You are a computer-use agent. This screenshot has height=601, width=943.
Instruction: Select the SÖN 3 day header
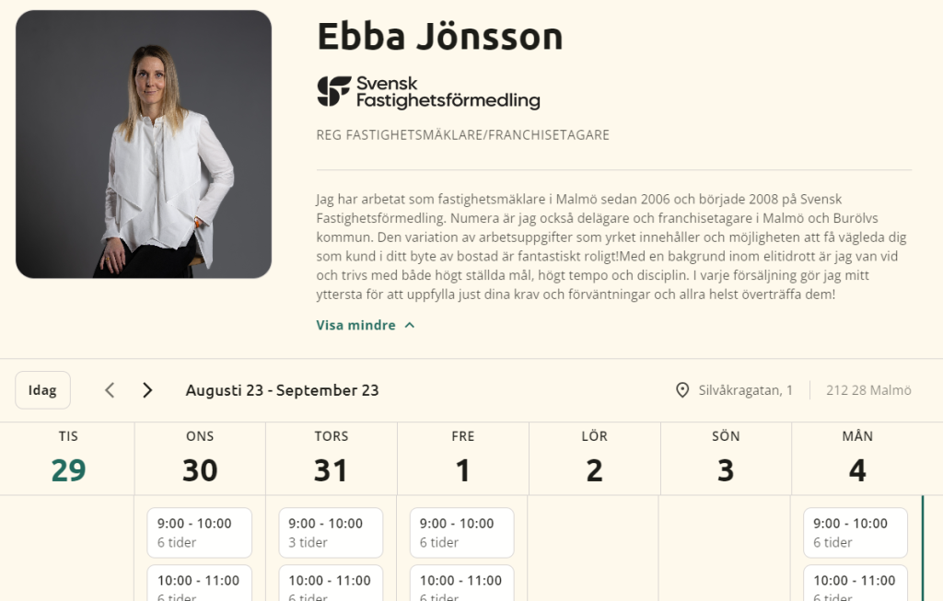(x=726, y=458)
